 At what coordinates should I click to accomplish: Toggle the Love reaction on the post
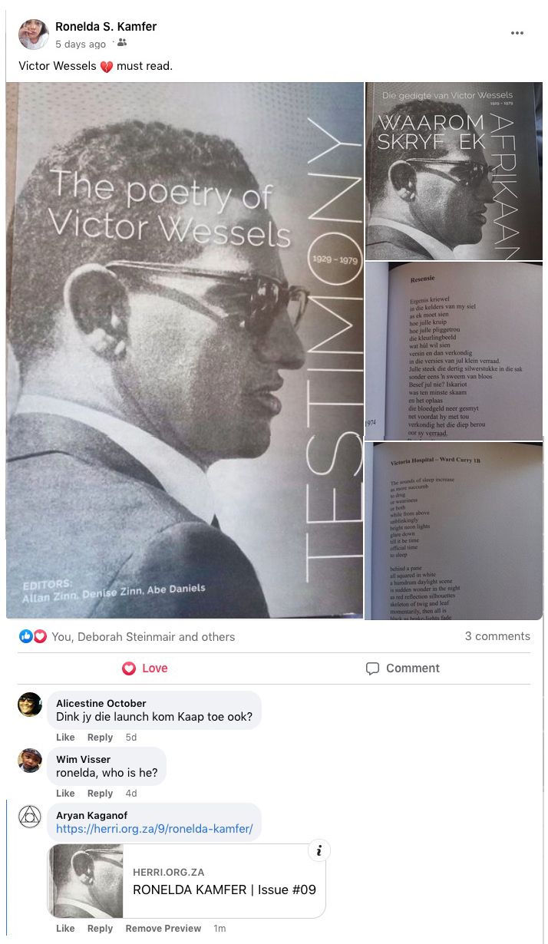tap(145, 668)
